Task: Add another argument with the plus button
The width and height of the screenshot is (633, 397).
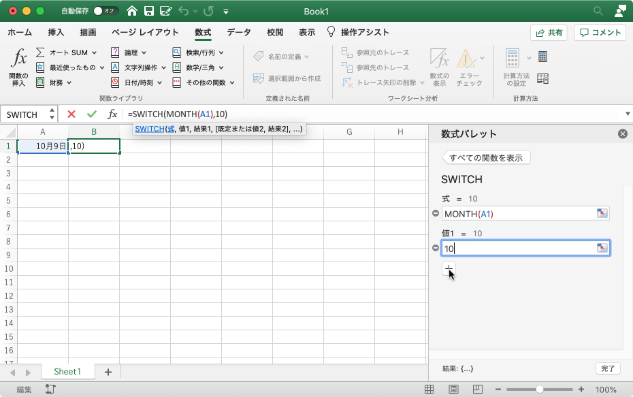Action: coord(449,269)
